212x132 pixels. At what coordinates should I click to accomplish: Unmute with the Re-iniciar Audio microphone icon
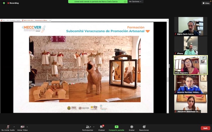pyautogui.click(x=8, y=127)
